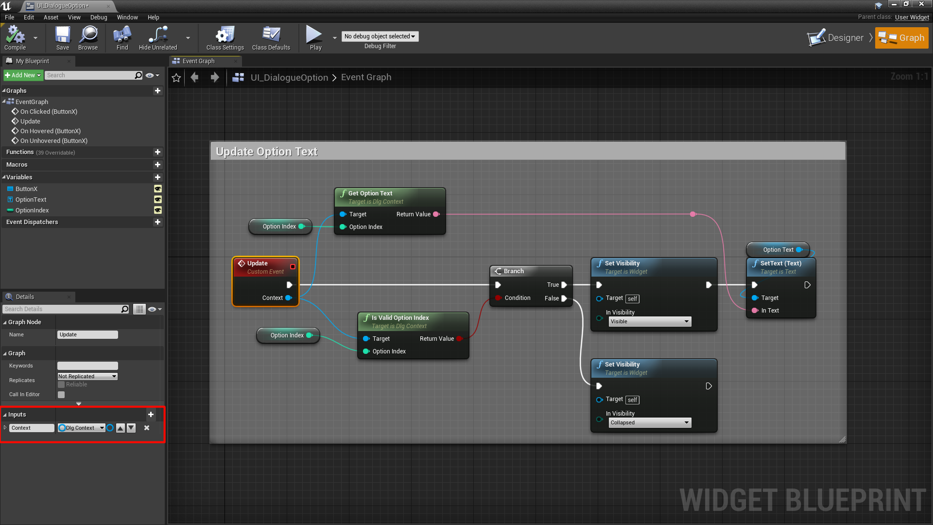Add a new event dispatcher

pos(157,222)
